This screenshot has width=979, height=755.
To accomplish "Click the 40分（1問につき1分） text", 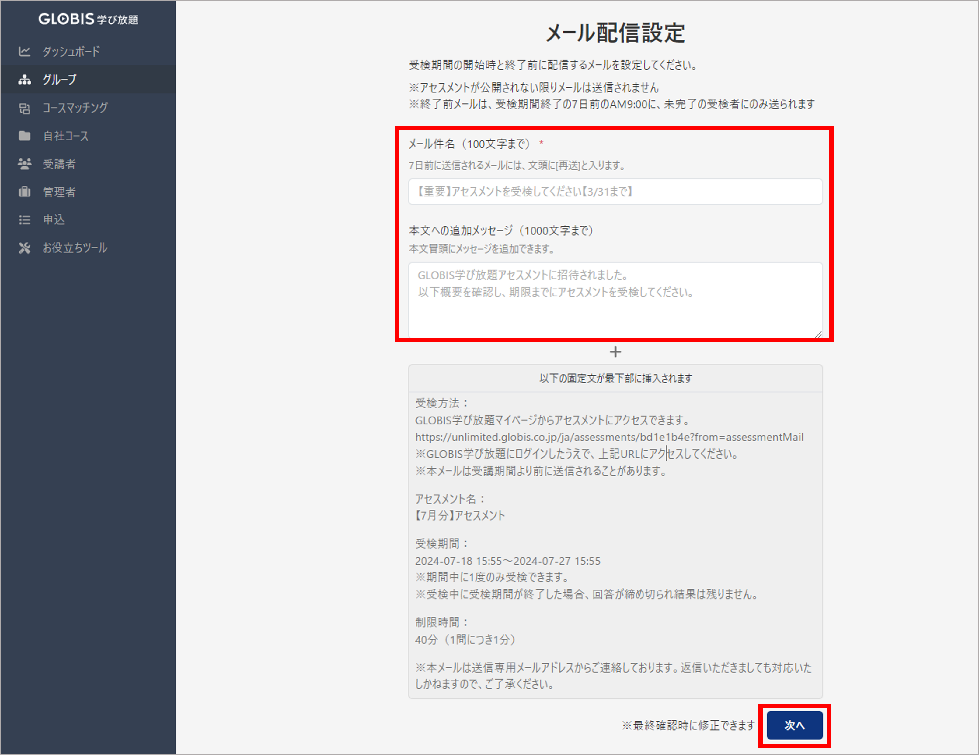I will (x=466, y=639).
